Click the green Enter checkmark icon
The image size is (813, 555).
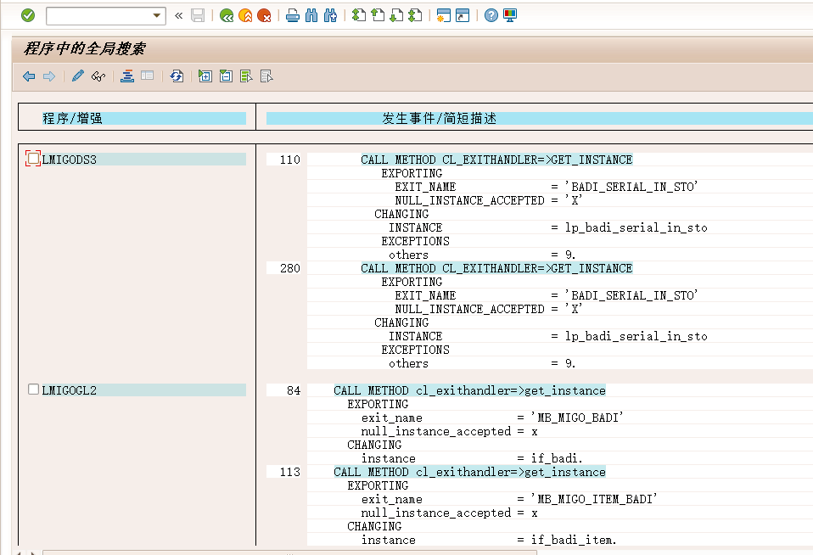click(28, 15)
